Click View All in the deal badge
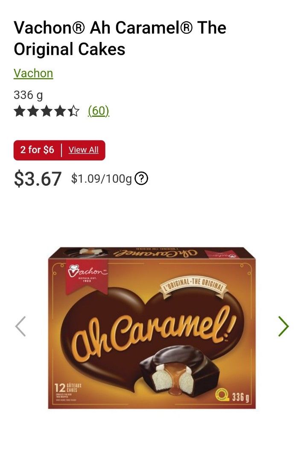The height and width of the screenshot is (462, 304). point(84,150)
